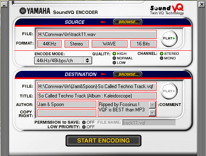The image size is (206, 156).
Task: Click the WAVE format box
Action: click(x=109, y=44)
